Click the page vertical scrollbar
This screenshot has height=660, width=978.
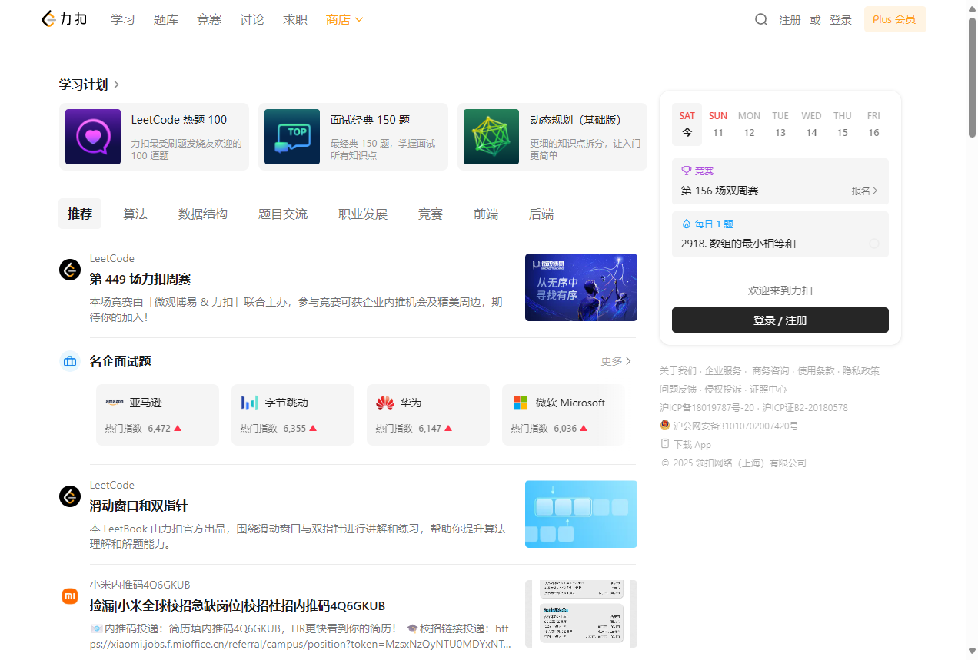click(972, 231)
